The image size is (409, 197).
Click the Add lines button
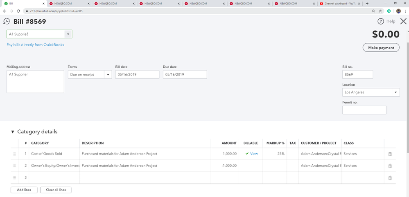click(24, 190)
